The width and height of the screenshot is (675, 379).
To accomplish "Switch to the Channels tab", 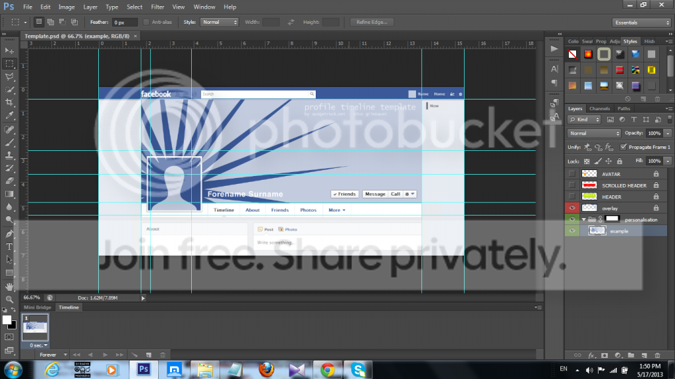I will (599, 109).
